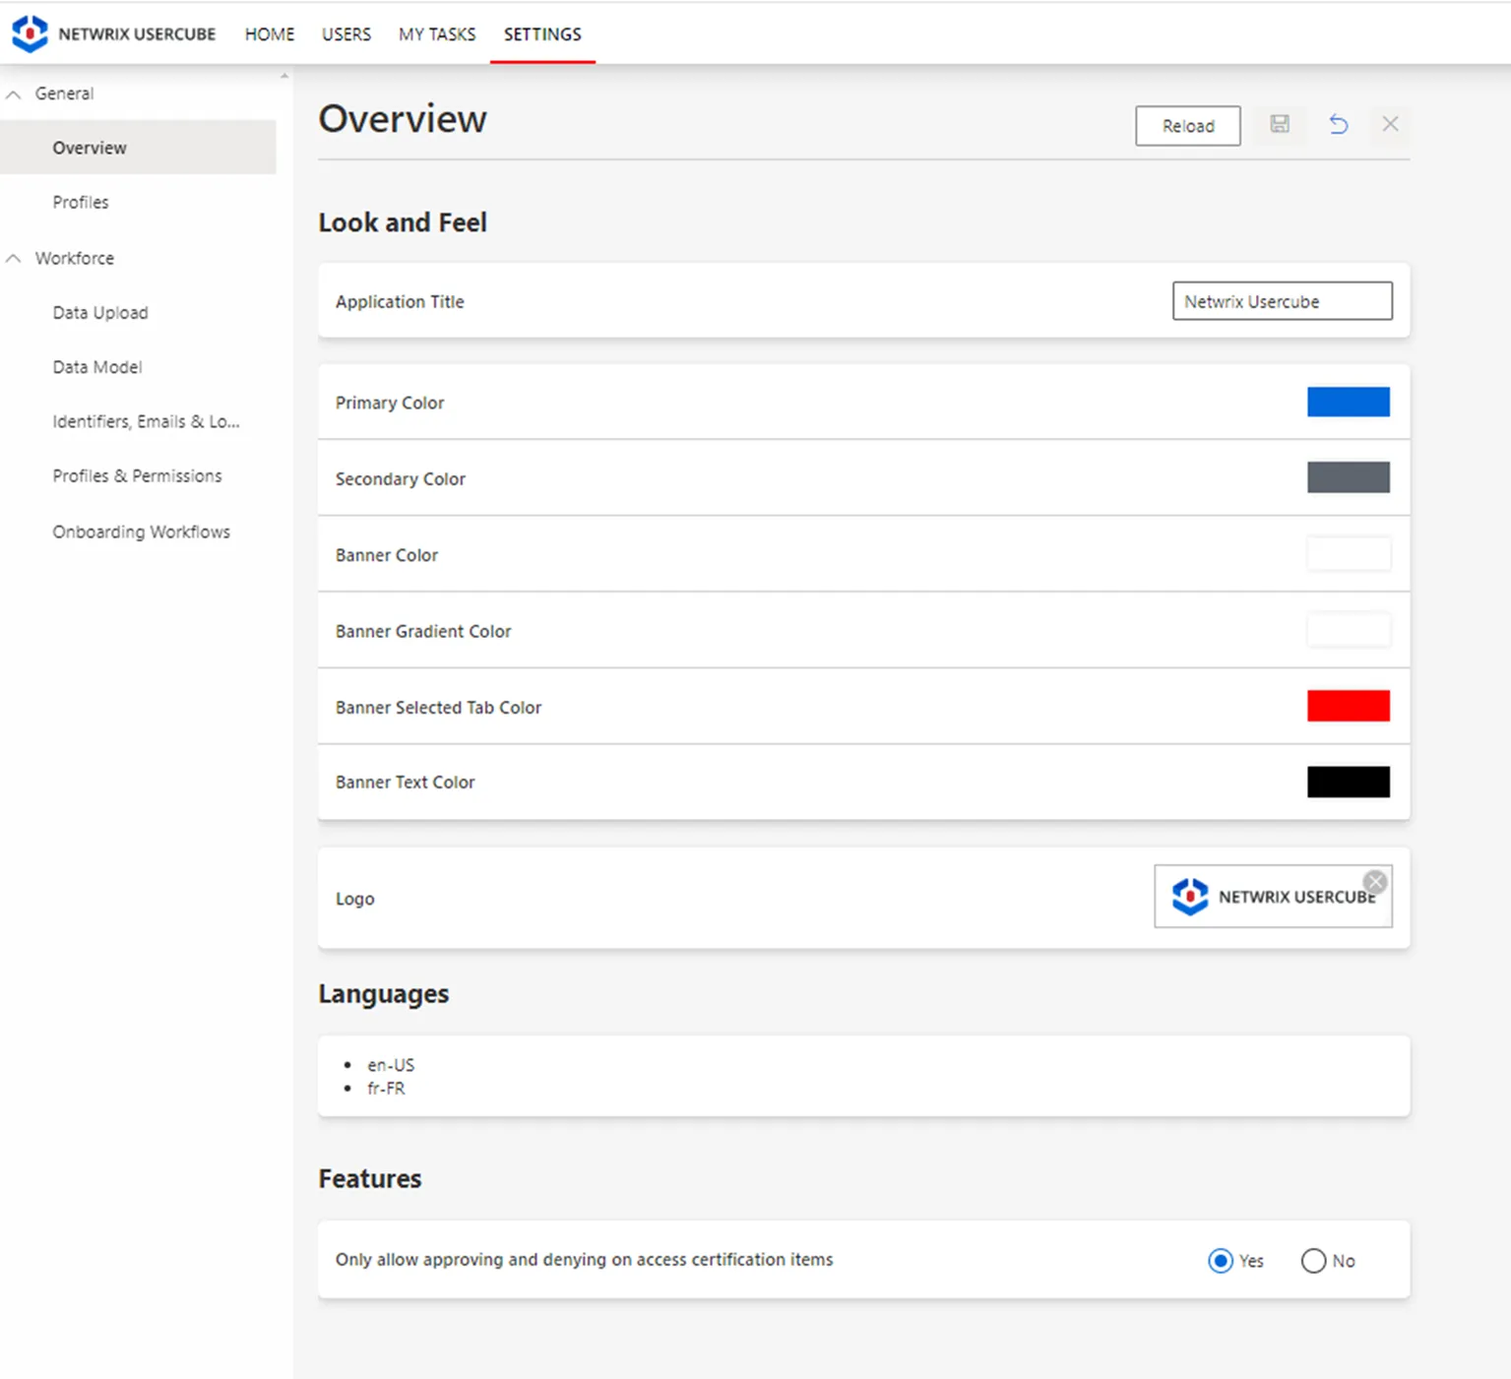Open the Home tab
Viewport: 1511px width, 1379px height.
[270, 34]
